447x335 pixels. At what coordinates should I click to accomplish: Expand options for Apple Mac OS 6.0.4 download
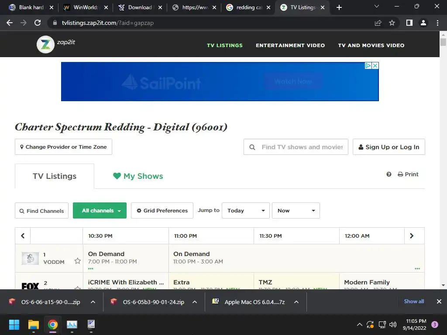click(296, 302)
